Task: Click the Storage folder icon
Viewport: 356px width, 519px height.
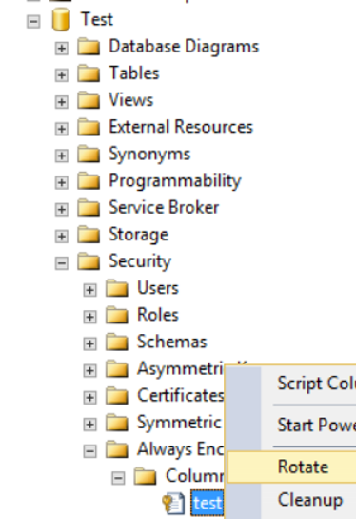Action: click(89, 234)
